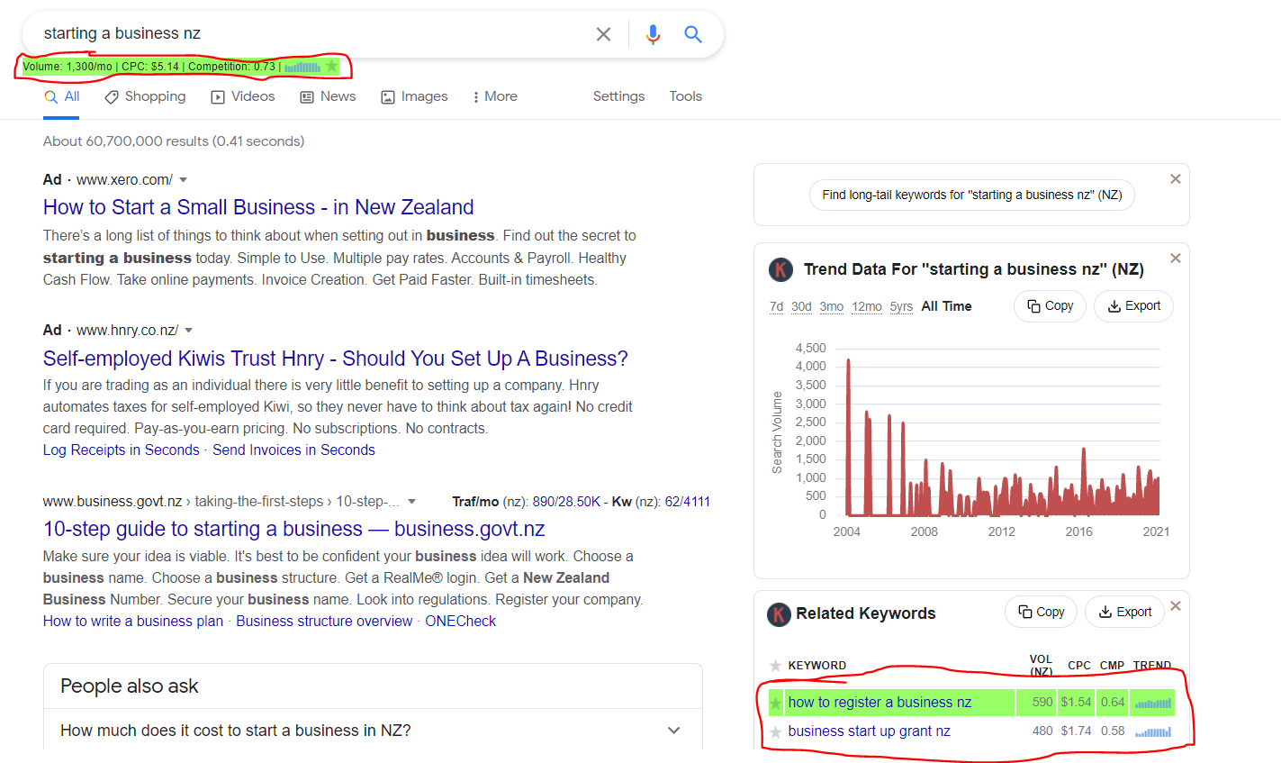Image resolution: width=1281 pixels, height=763 pixels.
Task: Show 30d trend data
Action: click(x=801, y=306)
